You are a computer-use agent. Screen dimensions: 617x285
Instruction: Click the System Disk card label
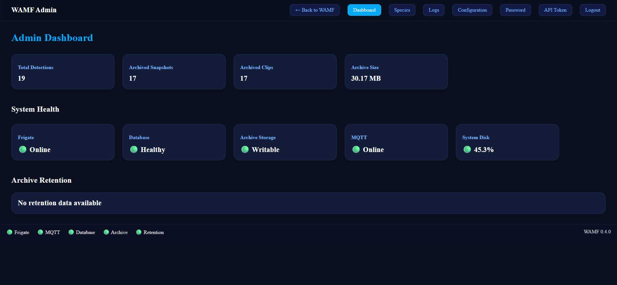[476, 137]
